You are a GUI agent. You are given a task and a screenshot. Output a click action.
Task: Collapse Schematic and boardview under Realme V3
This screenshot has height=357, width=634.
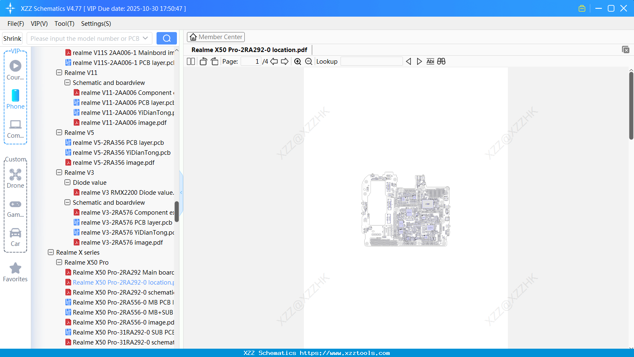[67, 202]
